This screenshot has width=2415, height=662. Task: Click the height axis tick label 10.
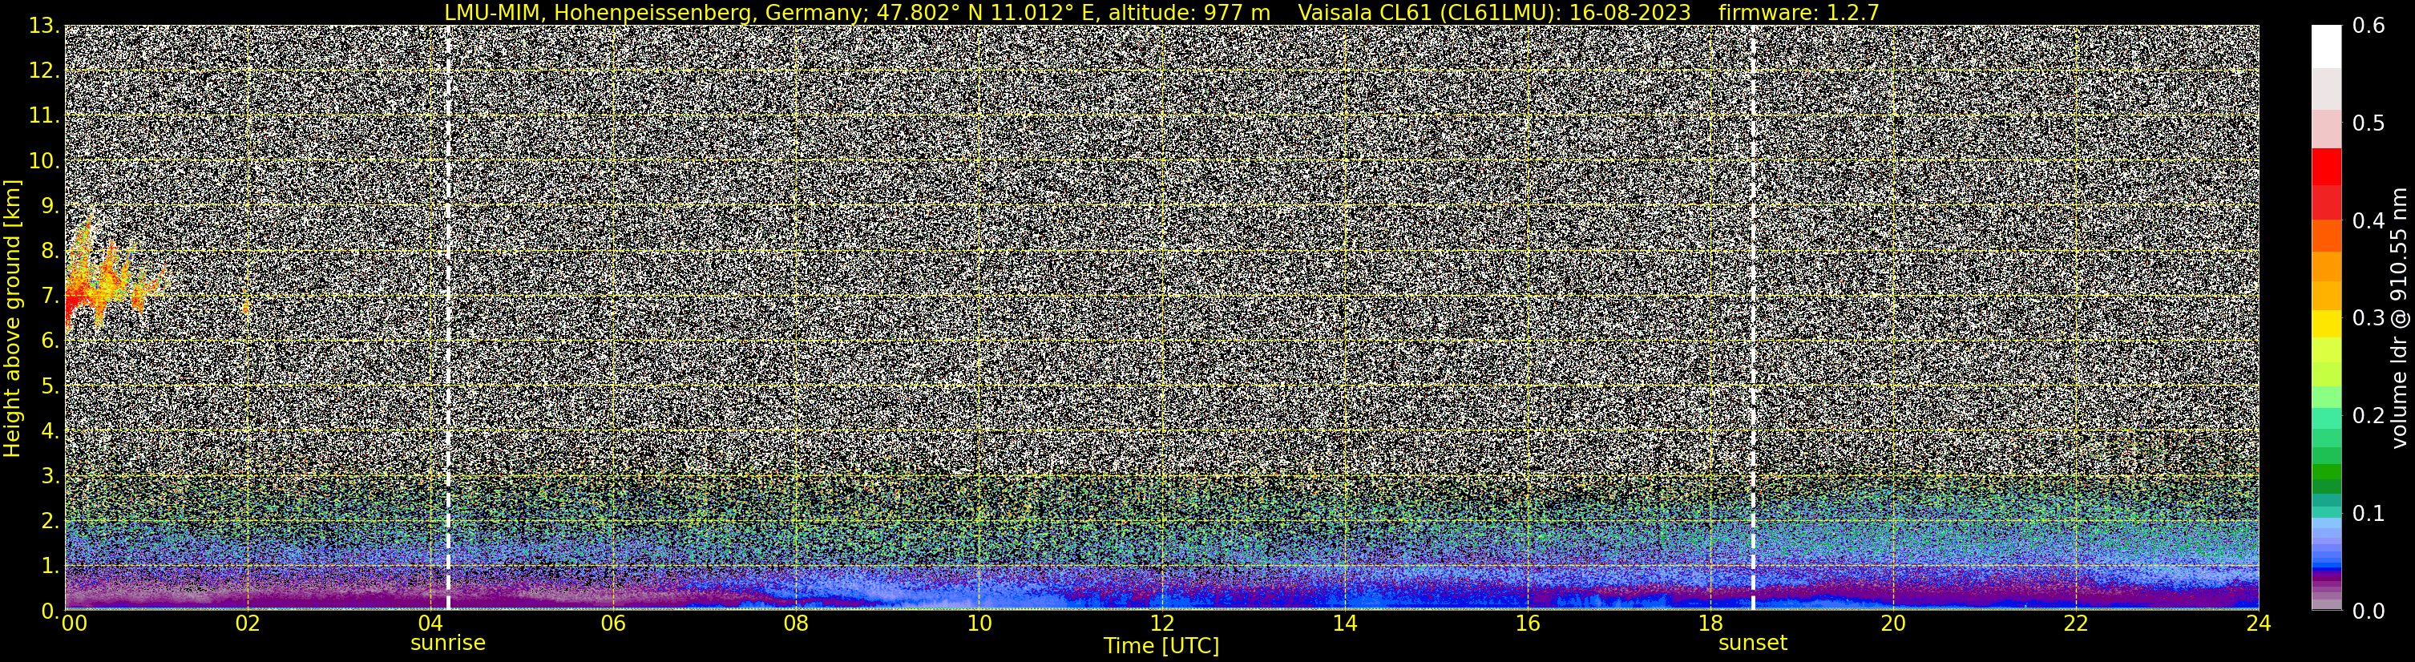tap(44, 161)
